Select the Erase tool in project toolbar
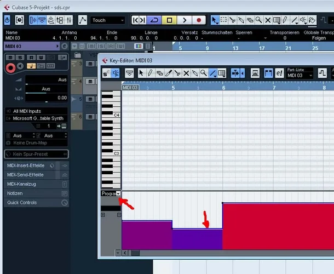 [x=250, y=20]
